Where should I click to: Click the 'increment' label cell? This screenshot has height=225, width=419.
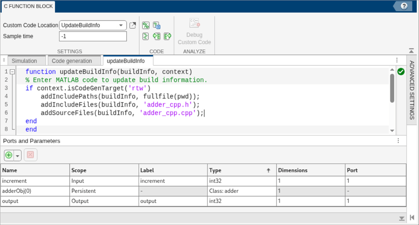click(x=173, y=181)
